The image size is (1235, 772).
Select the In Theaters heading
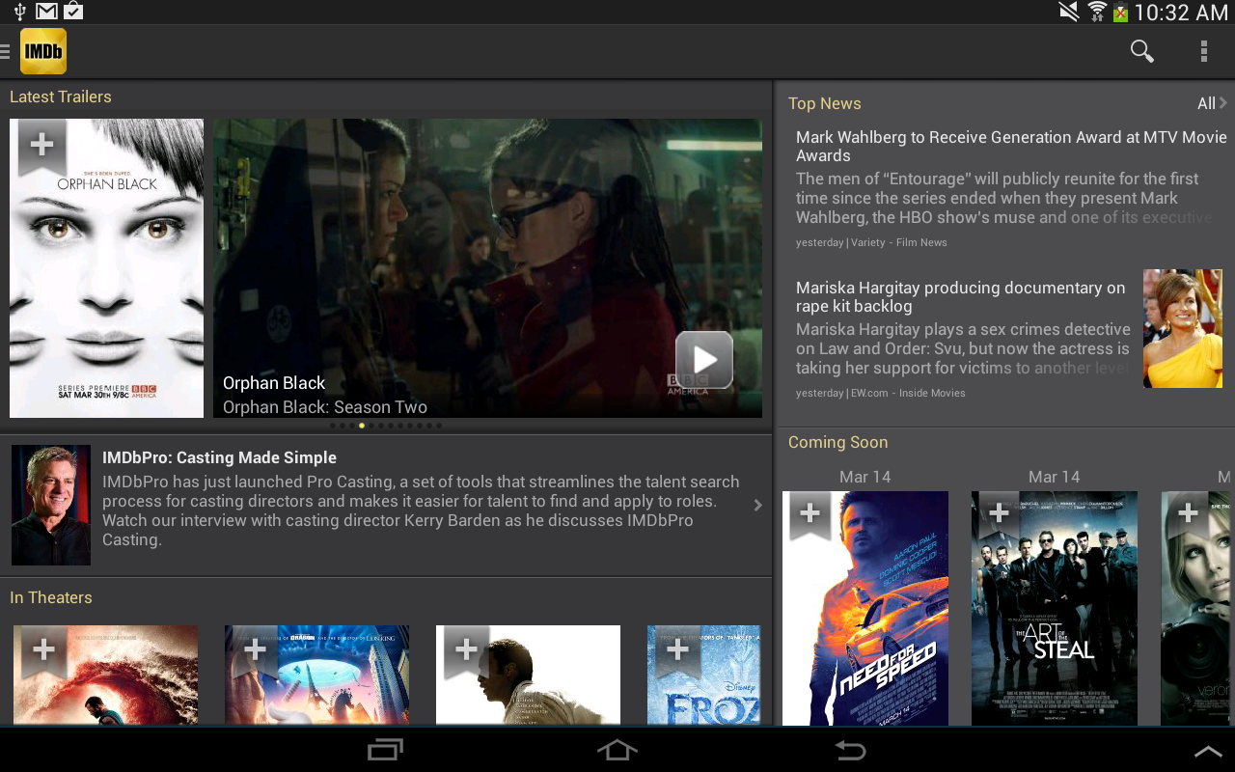(51, 597)
